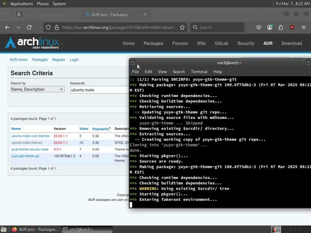Click the Arch Linux logo
This screenshot has width=311, height=233.
pyautogui.click(x=32, y=43)
